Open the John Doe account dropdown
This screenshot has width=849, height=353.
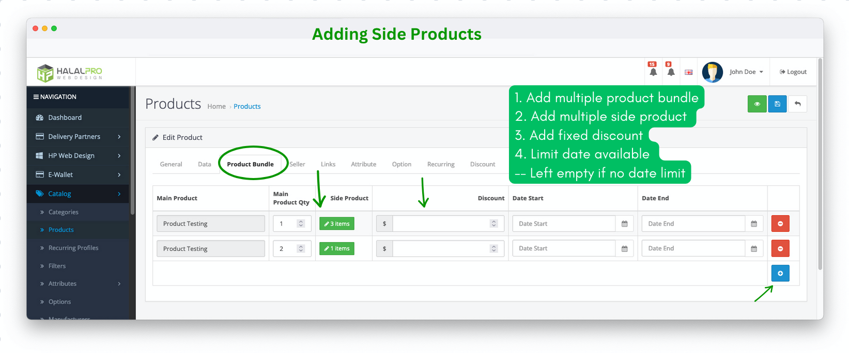pos(745,72)
